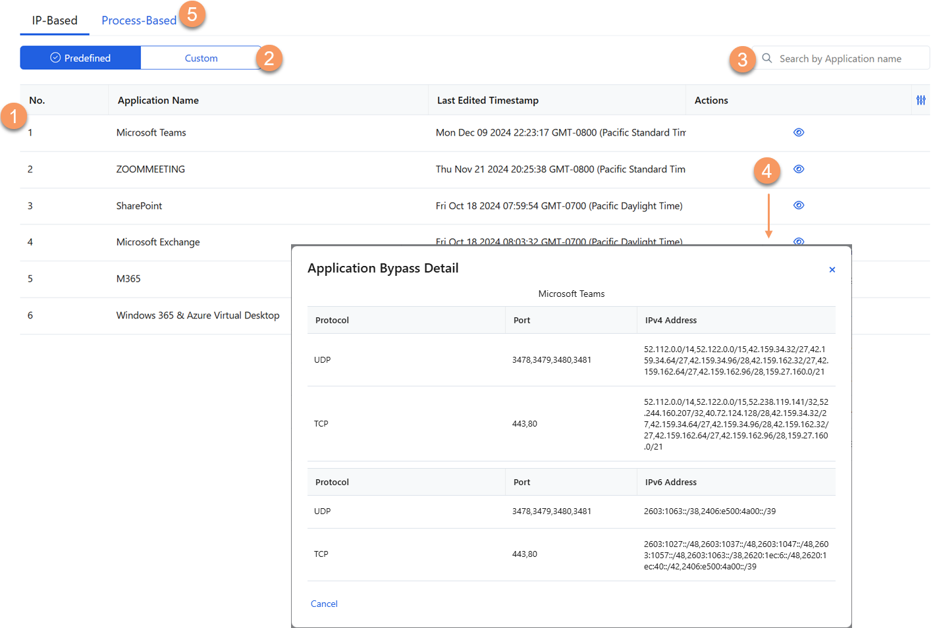Screen dimensions: 937x628
Task: View details for Microsoft Teams row
Action: click(x=798, y=132)
